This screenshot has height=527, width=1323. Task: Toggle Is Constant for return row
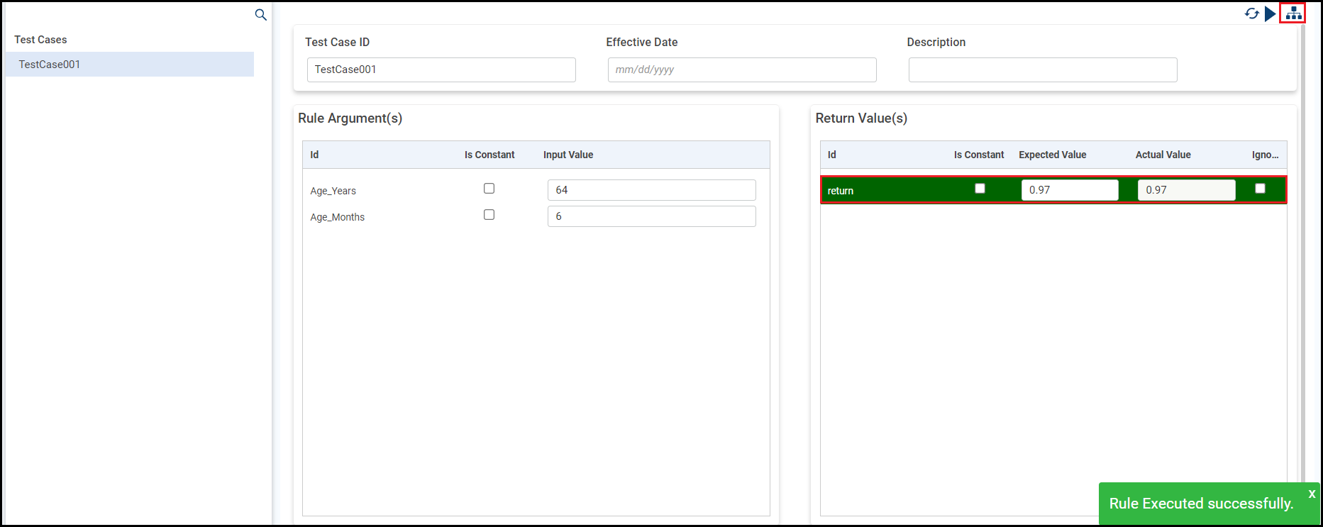tap(980, 189)
